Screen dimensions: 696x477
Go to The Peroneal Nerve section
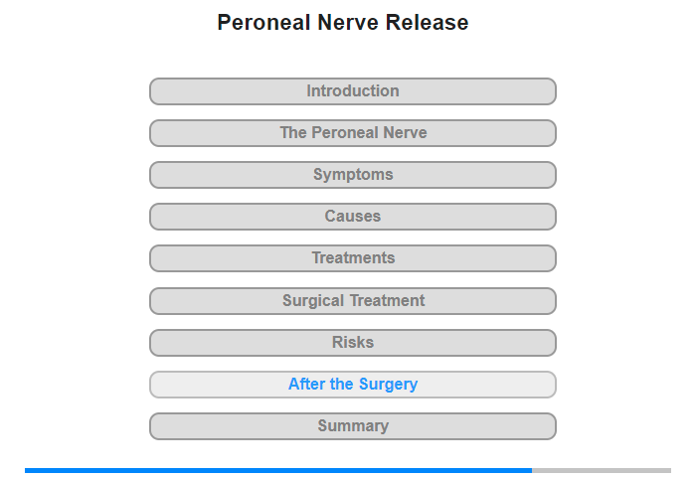[x=352, y=133]
